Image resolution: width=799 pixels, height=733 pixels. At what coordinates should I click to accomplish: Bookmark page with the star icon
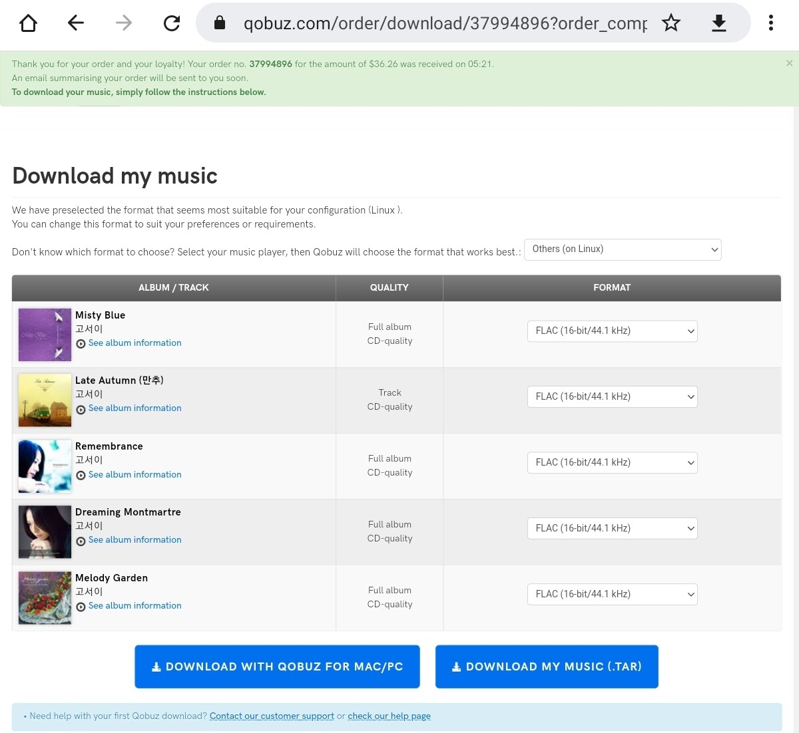670,23
